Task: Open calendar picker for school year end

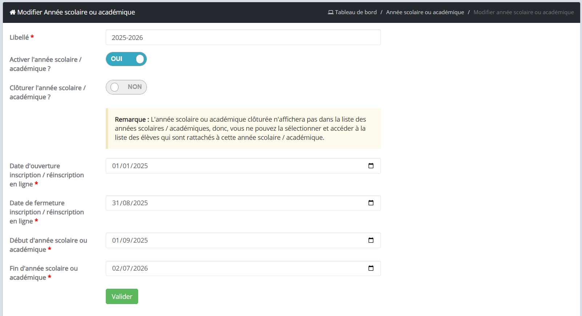Action: click(371, 268)
